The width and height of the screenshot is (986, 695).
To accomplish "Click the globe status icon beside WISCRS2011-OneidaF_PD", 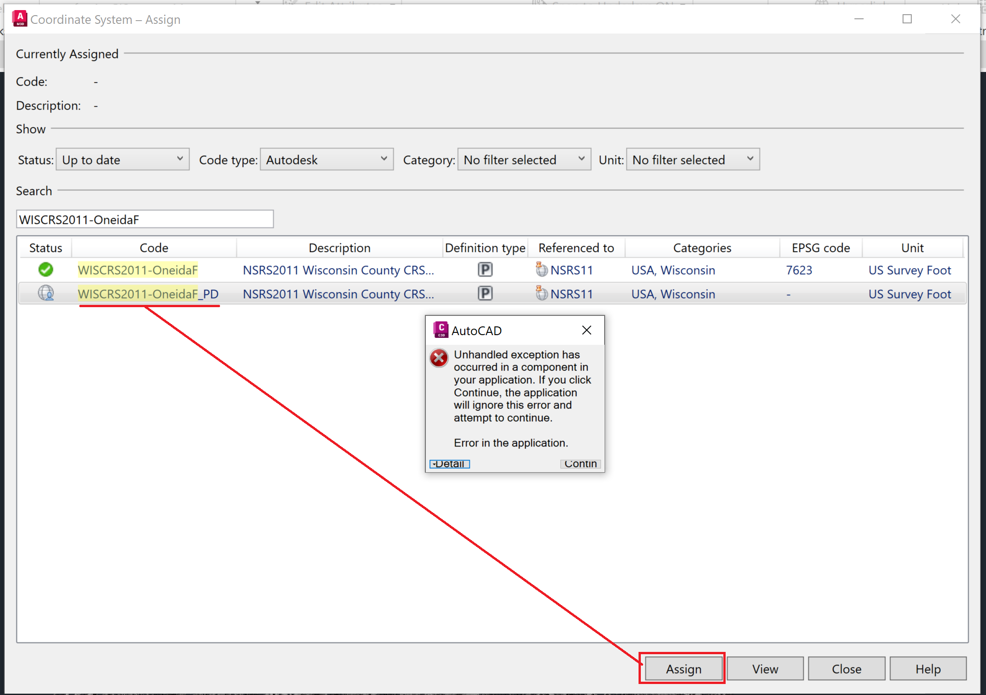I will click(x=46, y=293).
